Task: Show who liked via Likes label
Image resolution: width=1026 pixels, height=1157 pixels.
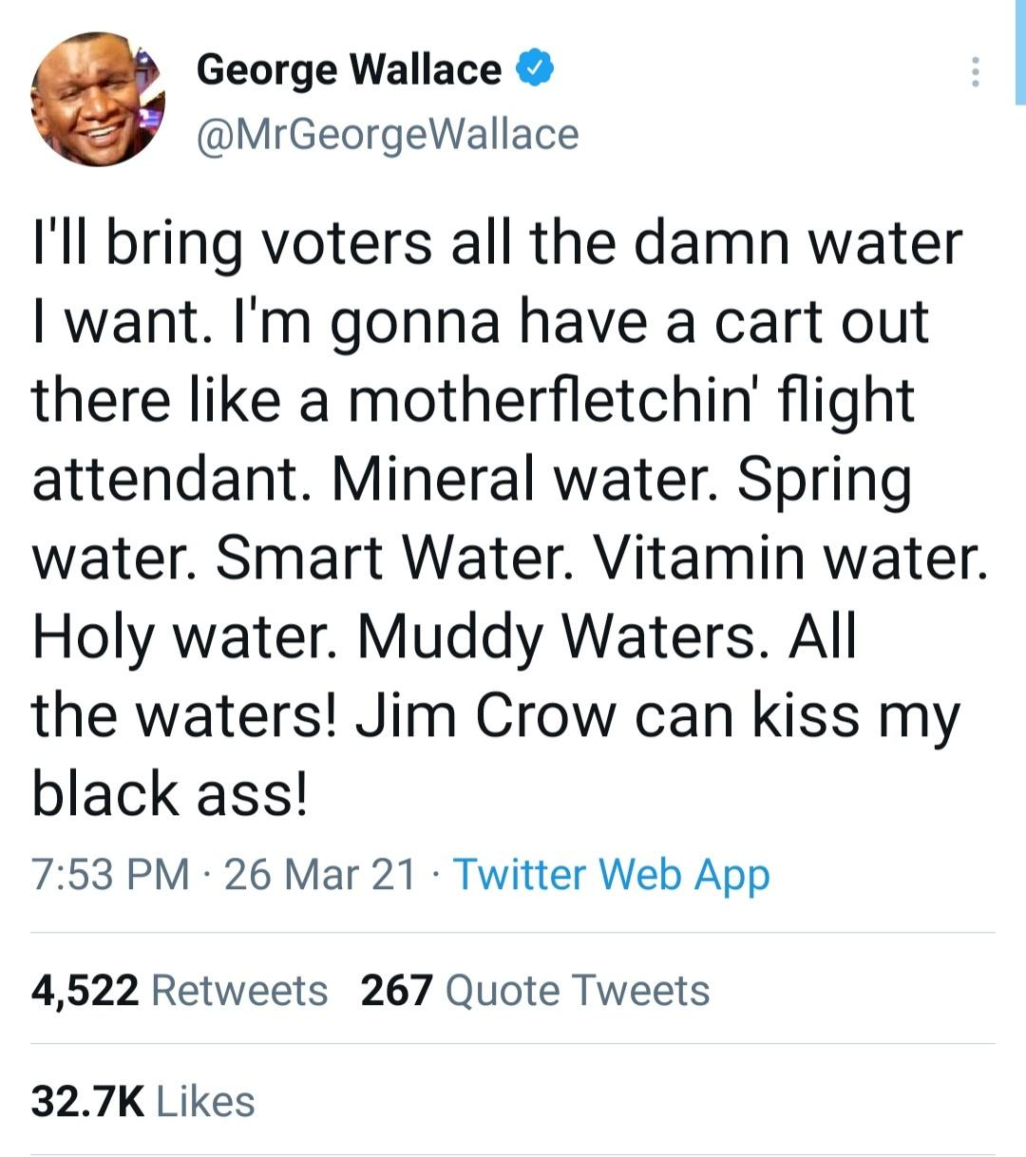Action: 205,1102
